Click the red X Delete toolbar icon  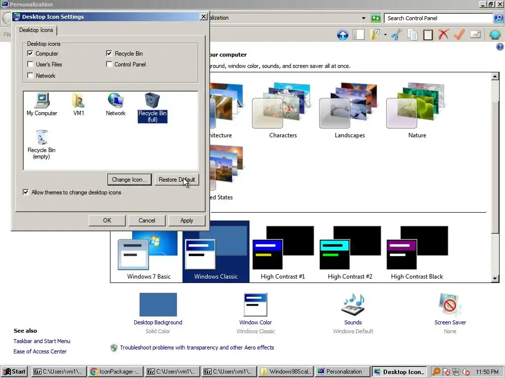click(443, 34)
